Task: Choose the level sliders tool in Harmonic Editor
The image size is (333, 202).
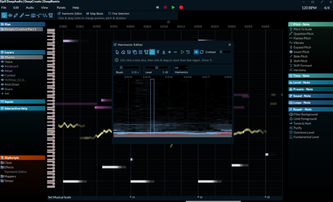Action: (129, 52)
